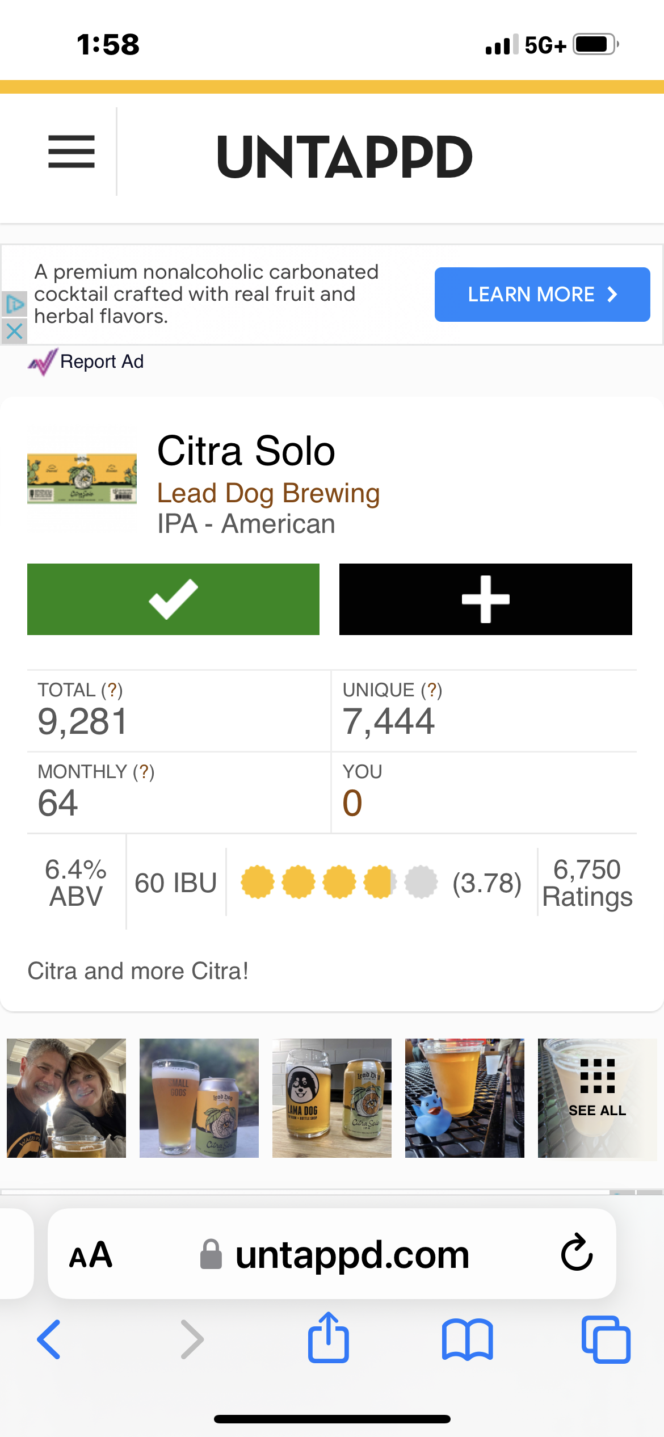Tap the Safari AA text size button
664x1437 pixels.
[91, 1255]
